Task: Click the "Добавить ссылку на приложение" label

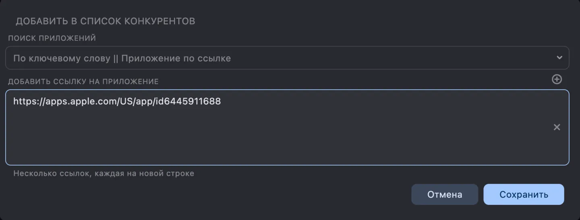Action: pyautogui.click(x=83, y=81)
